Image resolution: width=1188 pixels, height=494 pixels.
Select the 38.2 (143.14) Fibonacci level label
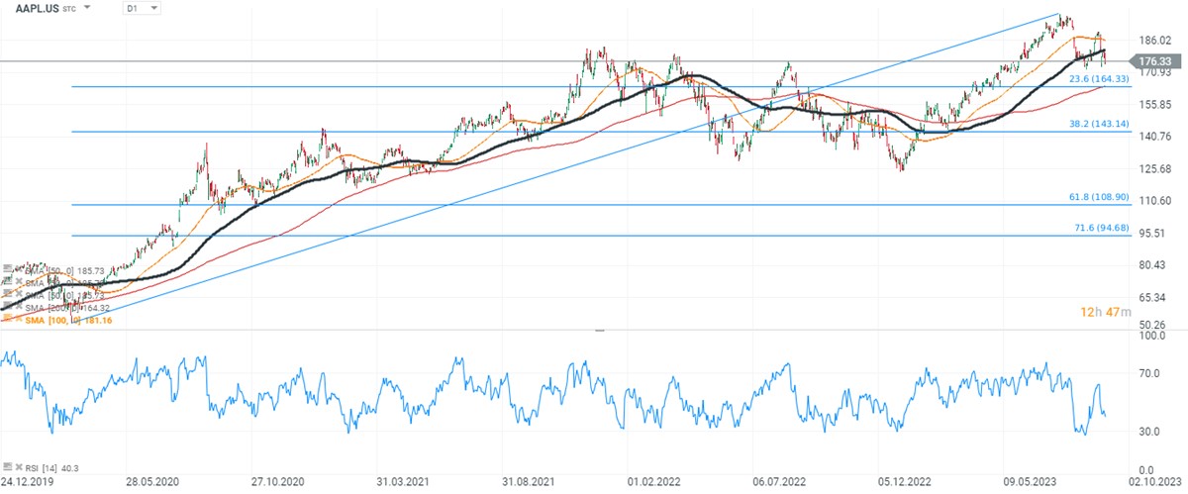pos(1100,124)
